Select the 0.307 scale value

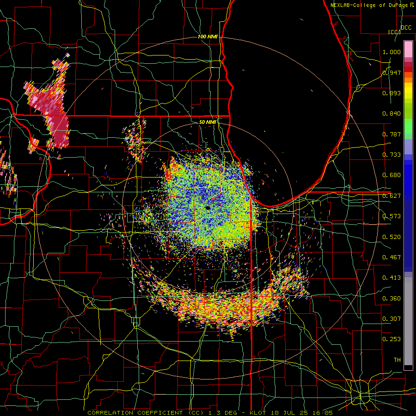pos(392,319)
